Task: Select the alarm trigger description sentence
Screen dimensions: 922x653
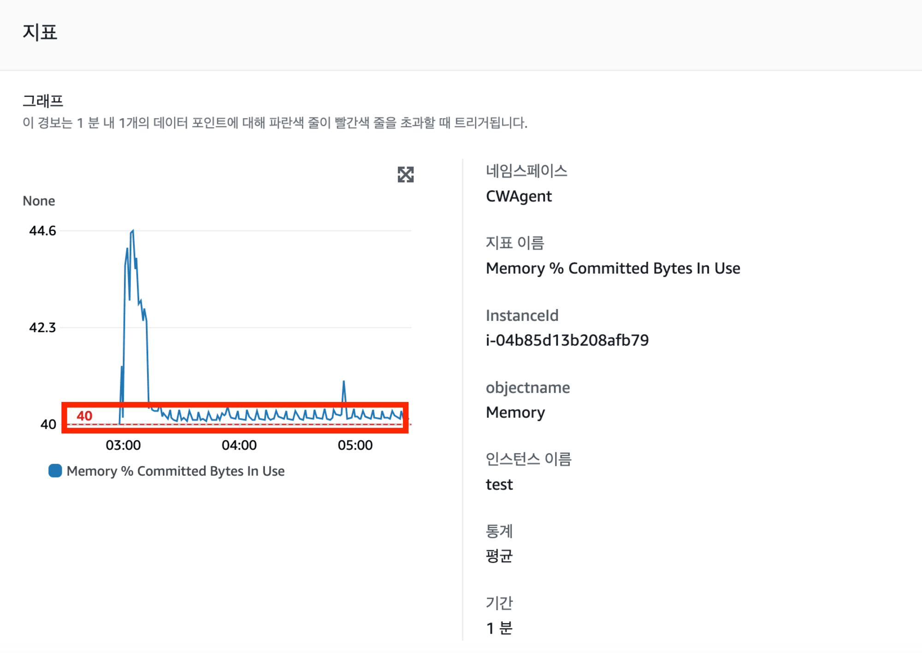Action: [275, 123]
